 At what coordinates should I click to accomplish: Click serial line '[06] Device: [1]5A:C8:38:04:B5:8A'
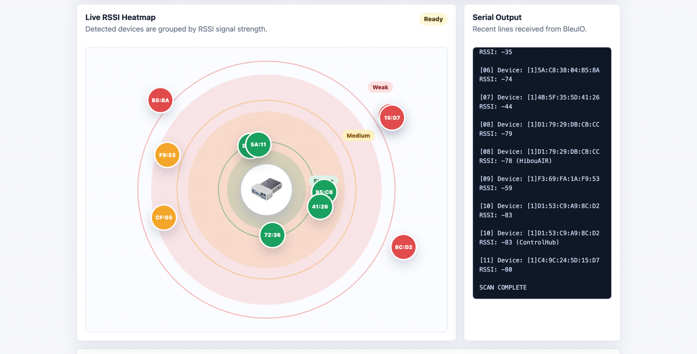[x=540, y=70]
